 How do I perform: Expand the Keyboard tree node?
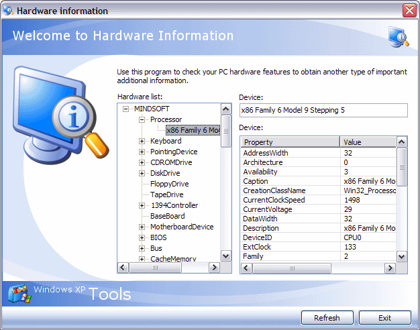click(142, 141)
